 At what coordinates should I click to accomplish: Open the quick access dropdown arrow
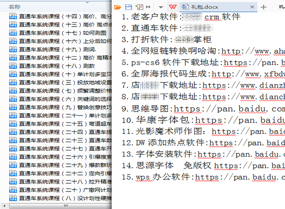point(161,7)
